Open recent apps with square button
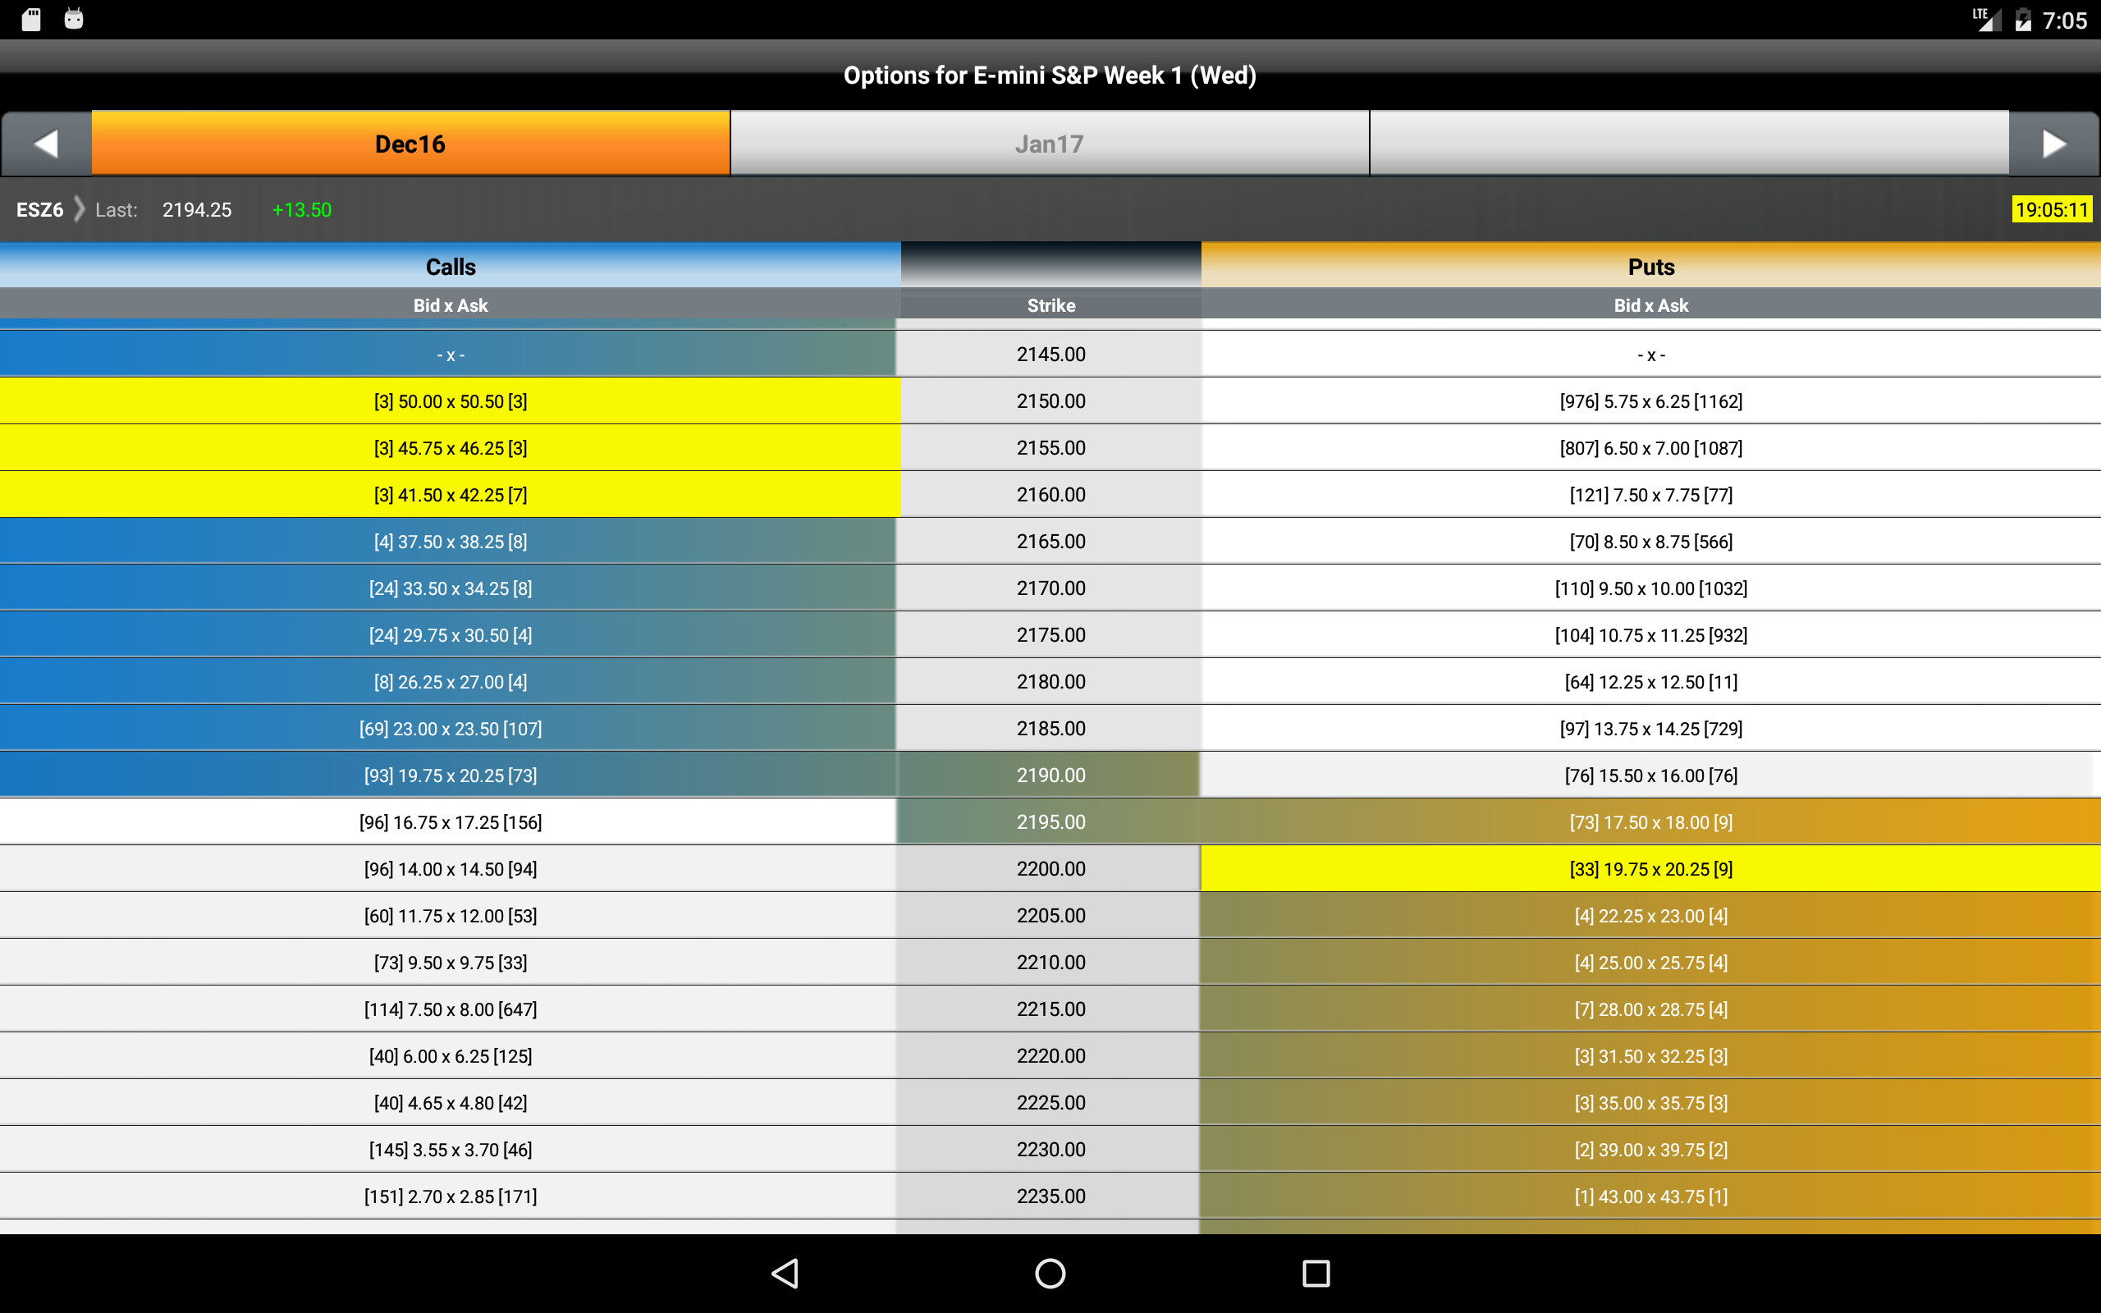Image resolution: width=2101 pixels, height=1313 pixels. tap(1316, 1273)
